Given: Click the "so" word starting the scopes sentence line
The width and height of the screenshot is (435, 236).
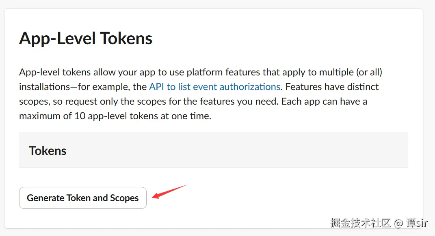Looking at the screenshot, I should [x=53, y=101].
